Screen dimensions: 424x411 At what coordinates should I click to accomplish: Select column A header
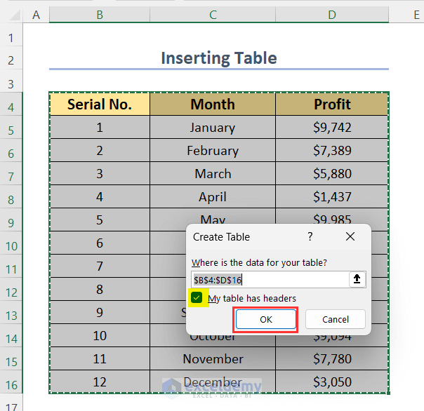[x=37, y=15]
